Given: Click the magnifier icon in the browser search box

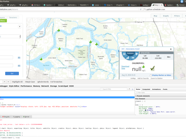Looking at the screenshot, I should point(145,9).
